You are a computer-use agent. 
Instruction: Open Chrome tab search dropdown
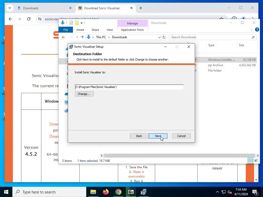click(10, 8)
